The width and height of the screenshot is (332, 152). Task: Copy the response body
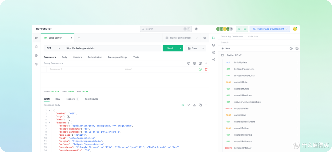[200, 105]
